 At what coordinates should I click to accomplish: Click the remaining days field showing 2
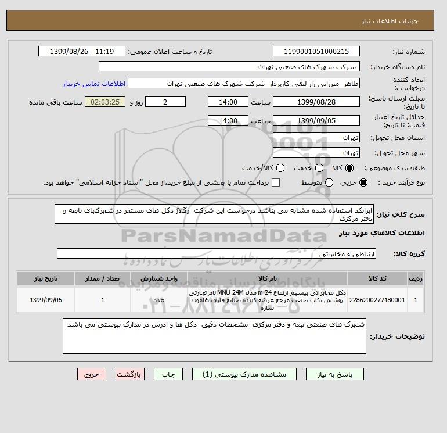point(165,102)
